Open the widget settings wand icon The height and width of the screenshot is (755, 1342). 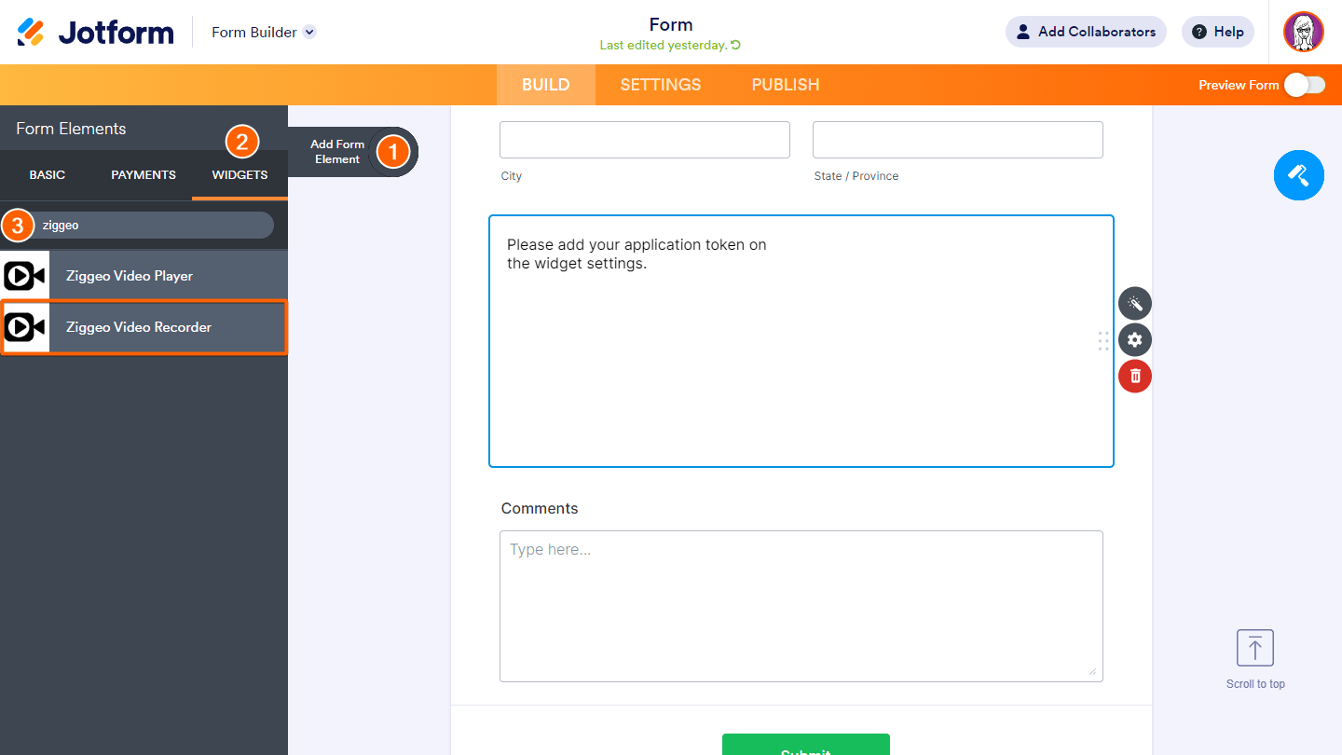click(1135, 303)
